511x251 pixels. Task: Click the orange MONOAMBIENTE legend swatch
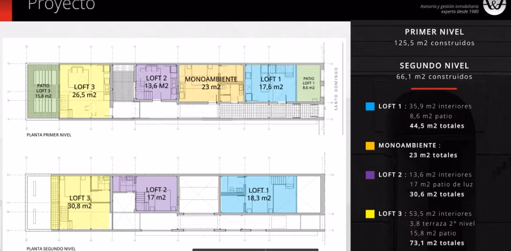pos(370,146)
